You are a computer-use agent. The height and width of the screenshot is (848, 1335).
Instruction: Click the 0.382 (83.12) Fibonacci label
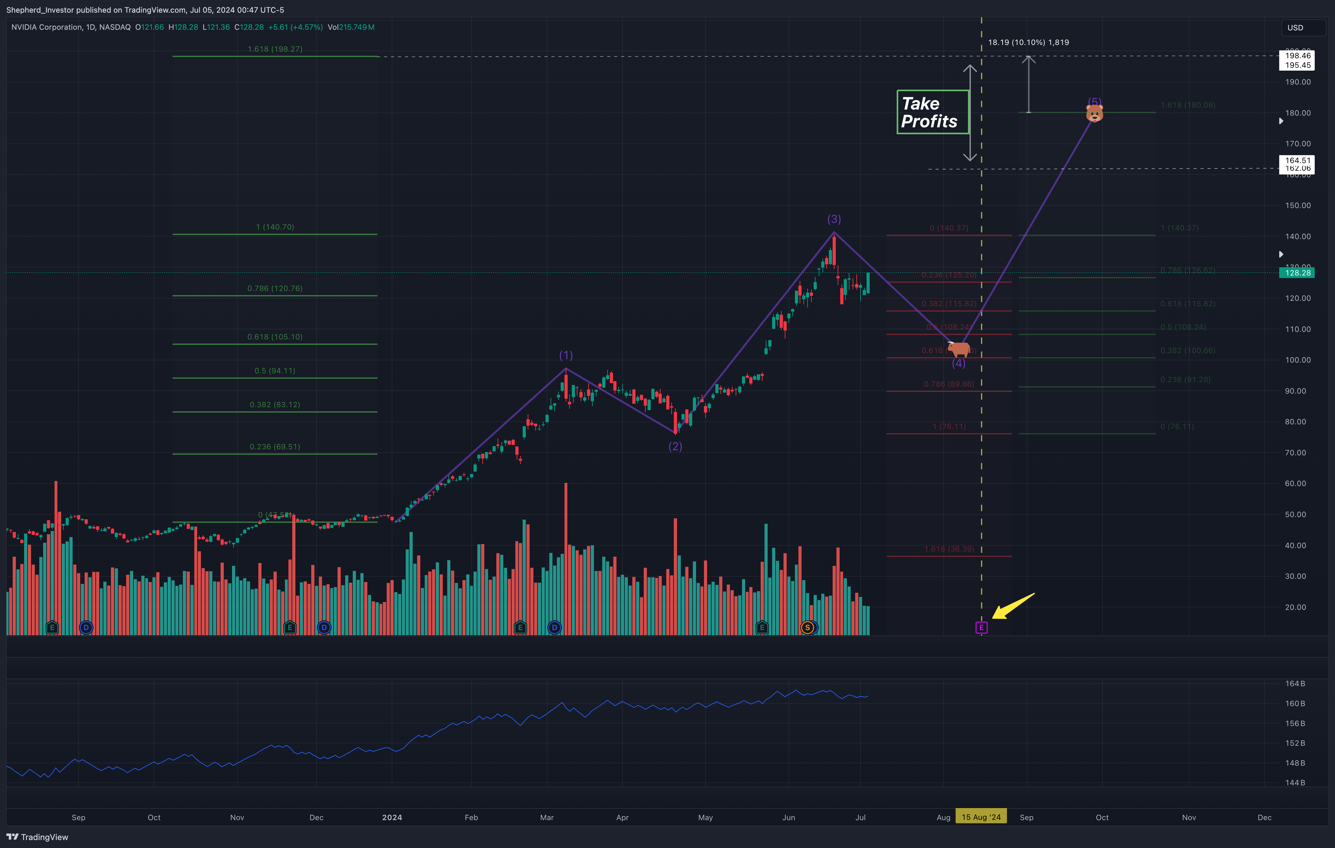(x=275, y=405)
